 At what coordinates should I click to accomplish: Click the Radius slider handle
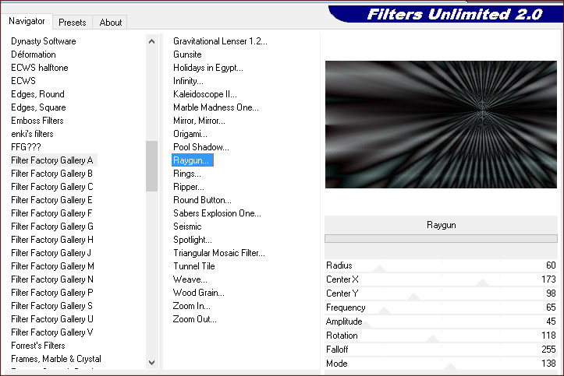point(379,269)
